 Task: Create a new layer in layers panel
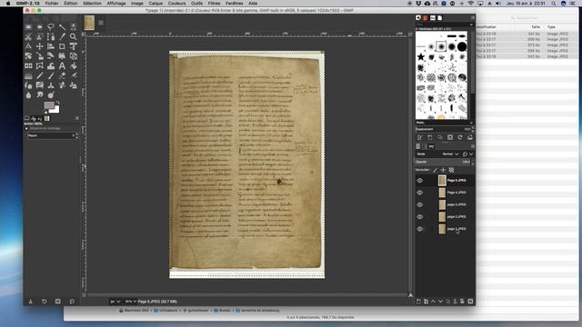coord(418,302)
